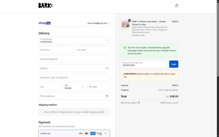Click the green checkmark upgrade notice icon

point(125,48)
